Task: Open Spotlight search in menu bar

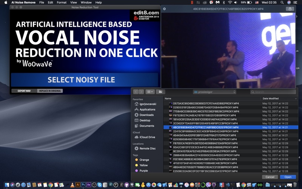Action: coord(282,3)
